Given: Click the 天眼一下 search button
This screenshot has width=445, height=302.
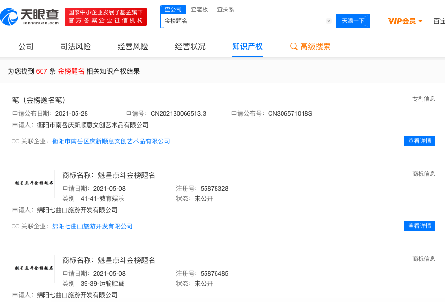Looking at the screenshot, I should [x=353, y=21].
